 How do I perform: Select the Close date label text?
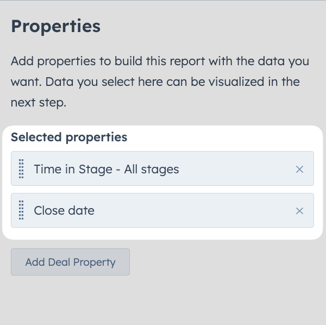click(x=64, y=210)
